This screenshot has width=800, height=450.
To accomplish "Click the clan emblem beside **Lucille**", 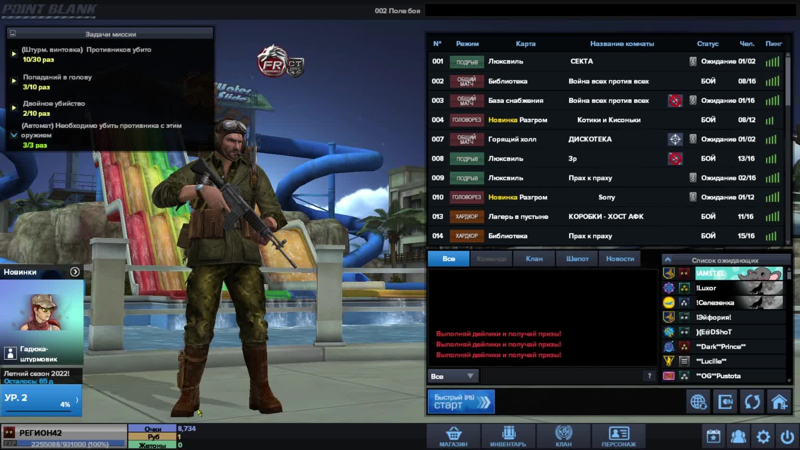I will (x=669, y=362).
